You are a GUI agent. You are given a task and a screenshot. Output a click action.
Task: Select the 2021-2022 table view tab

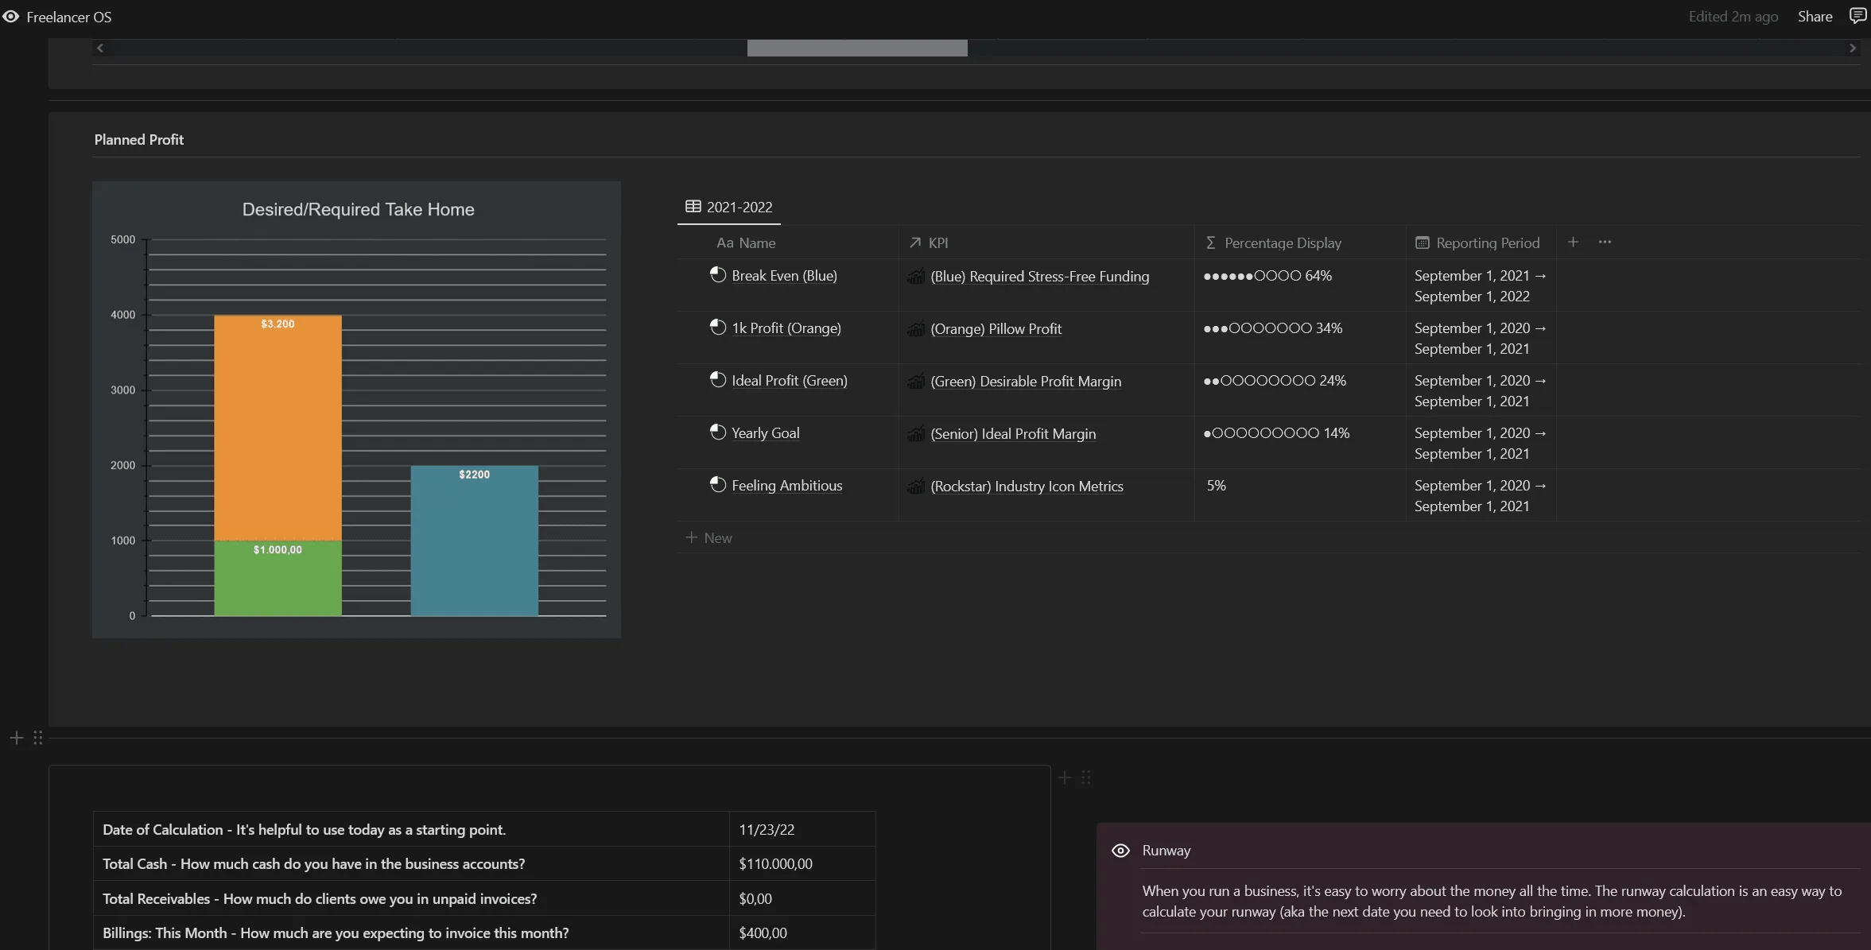click(729, 207)
